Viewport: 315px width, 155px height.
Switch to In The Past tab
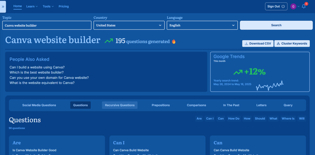click(231, 105)
